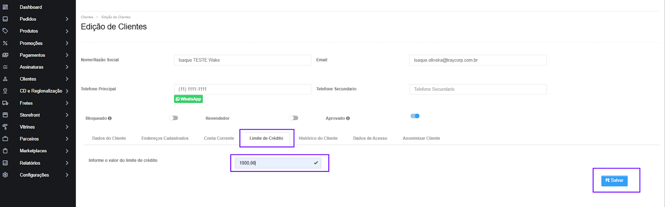This screenshot has height=207, width=665.
Task: Click the Bloqueado info icon
Action: (110, 118)
